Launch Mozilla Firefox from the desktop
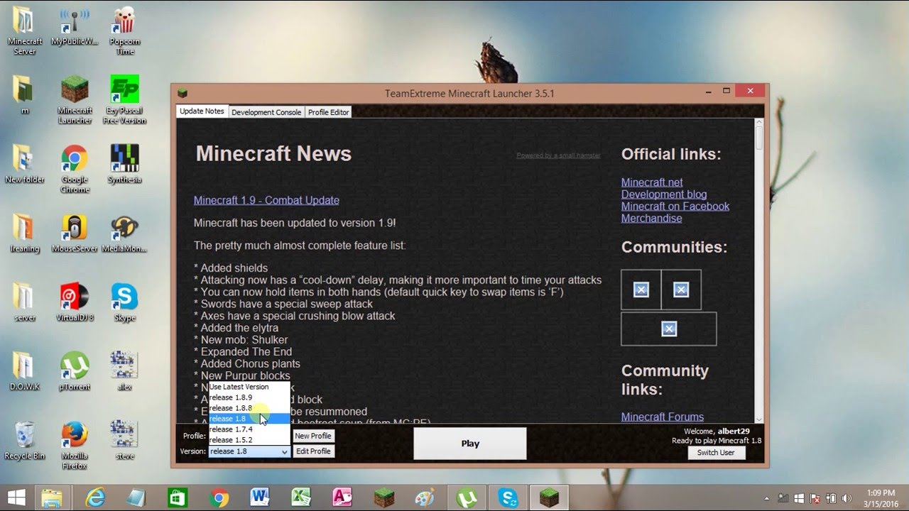909x511 pixels. click(75, 446)
